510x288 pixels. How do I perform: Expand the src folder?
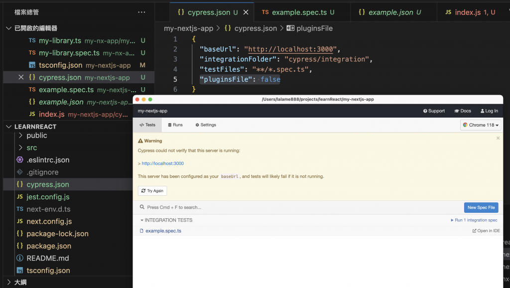click(20, 147)
